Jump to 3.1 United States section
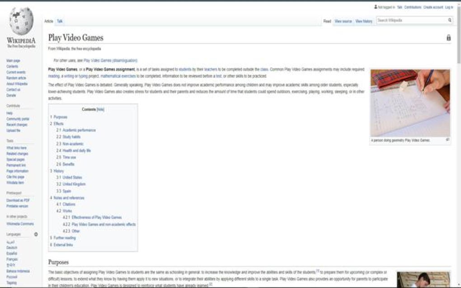Viewport: 461px width, 288px height. (69, 177)
